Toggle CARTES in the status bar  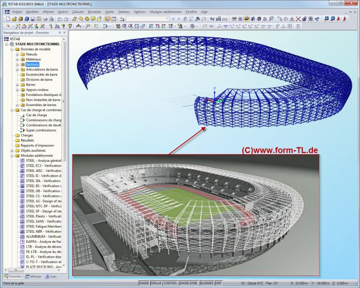coord(170,283)
